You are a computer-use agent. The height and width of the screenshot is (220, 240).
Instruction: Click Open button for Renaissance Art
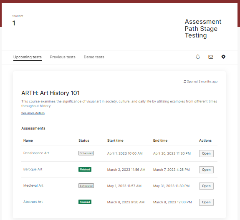[x=206, y=153]
